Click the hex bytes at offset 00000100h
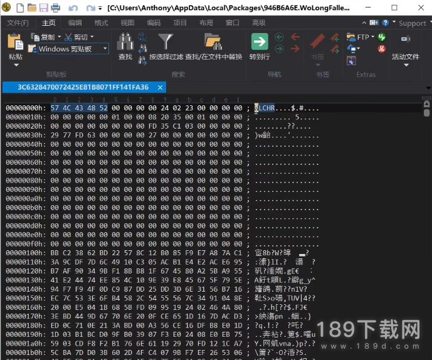Image resolution: width=432 pixels, height=360 pixels. pos(145,234)
